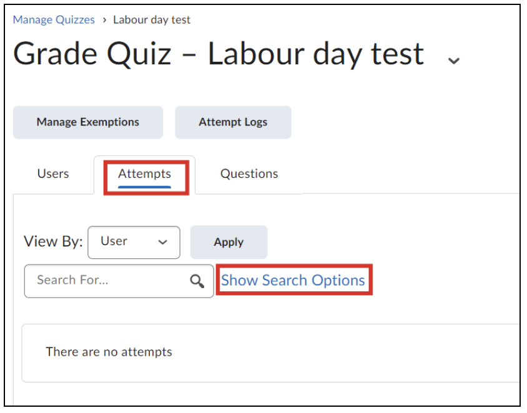Click the Apply button

coord(229,242)
